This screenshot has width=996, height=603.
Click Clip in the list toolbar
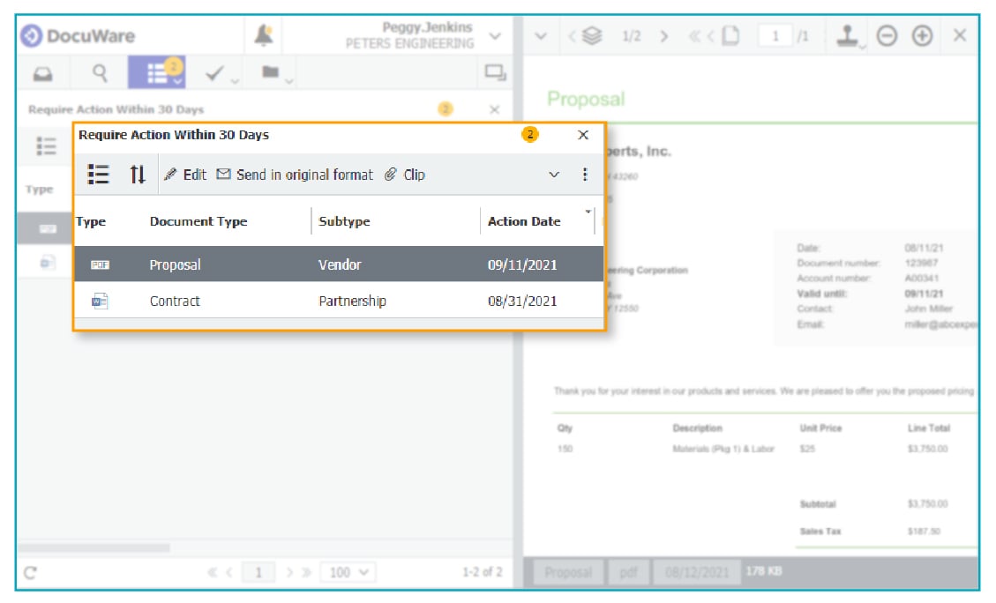point(405,175)
